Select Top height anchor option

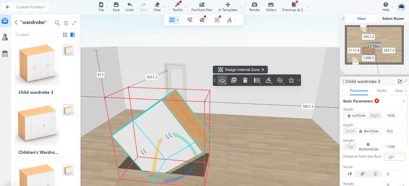[x=350, y=147]
